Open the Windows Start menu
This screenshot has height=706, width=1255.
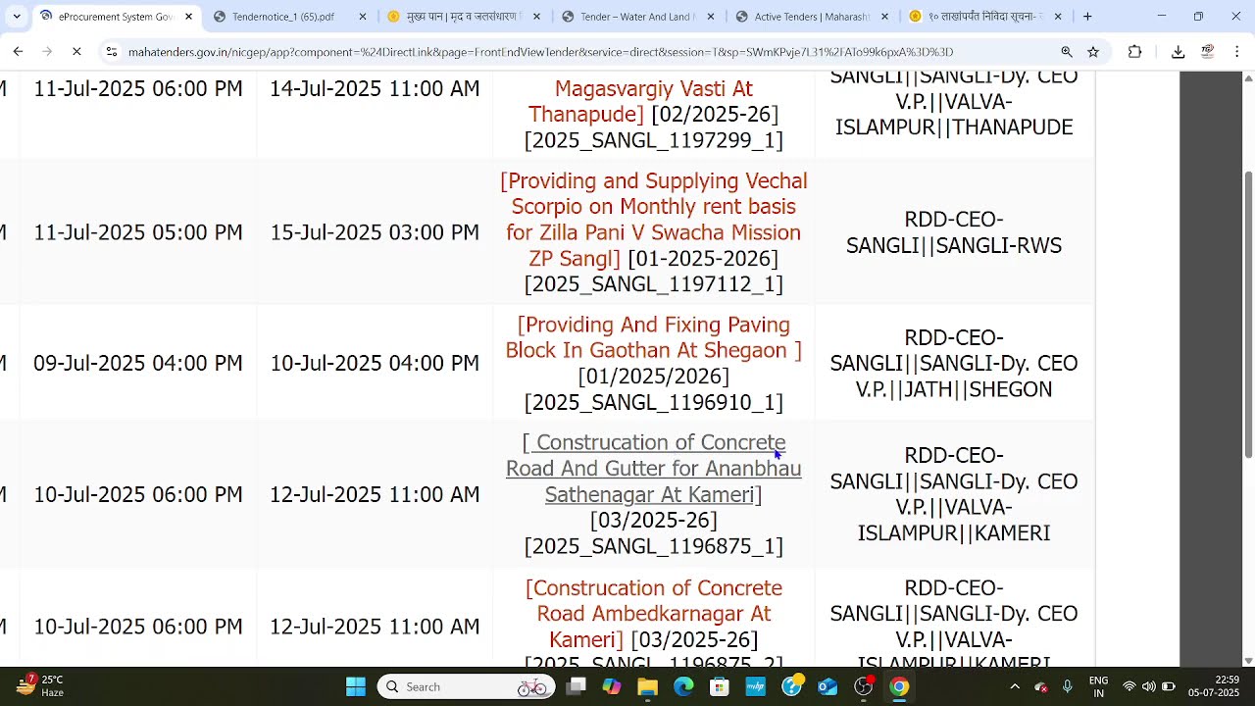point(356,686)
